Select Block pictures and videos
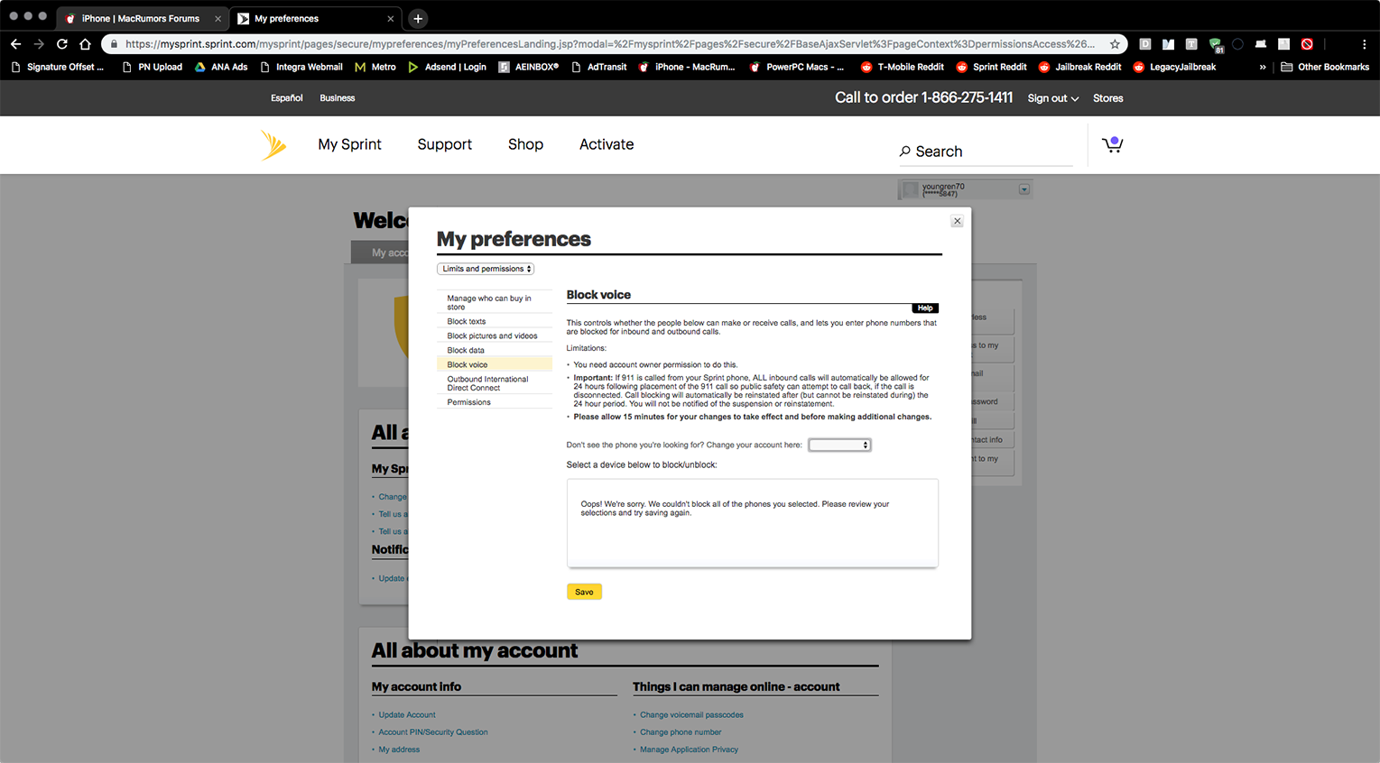This screenshot has width=1380, height=763. (495, 336)
